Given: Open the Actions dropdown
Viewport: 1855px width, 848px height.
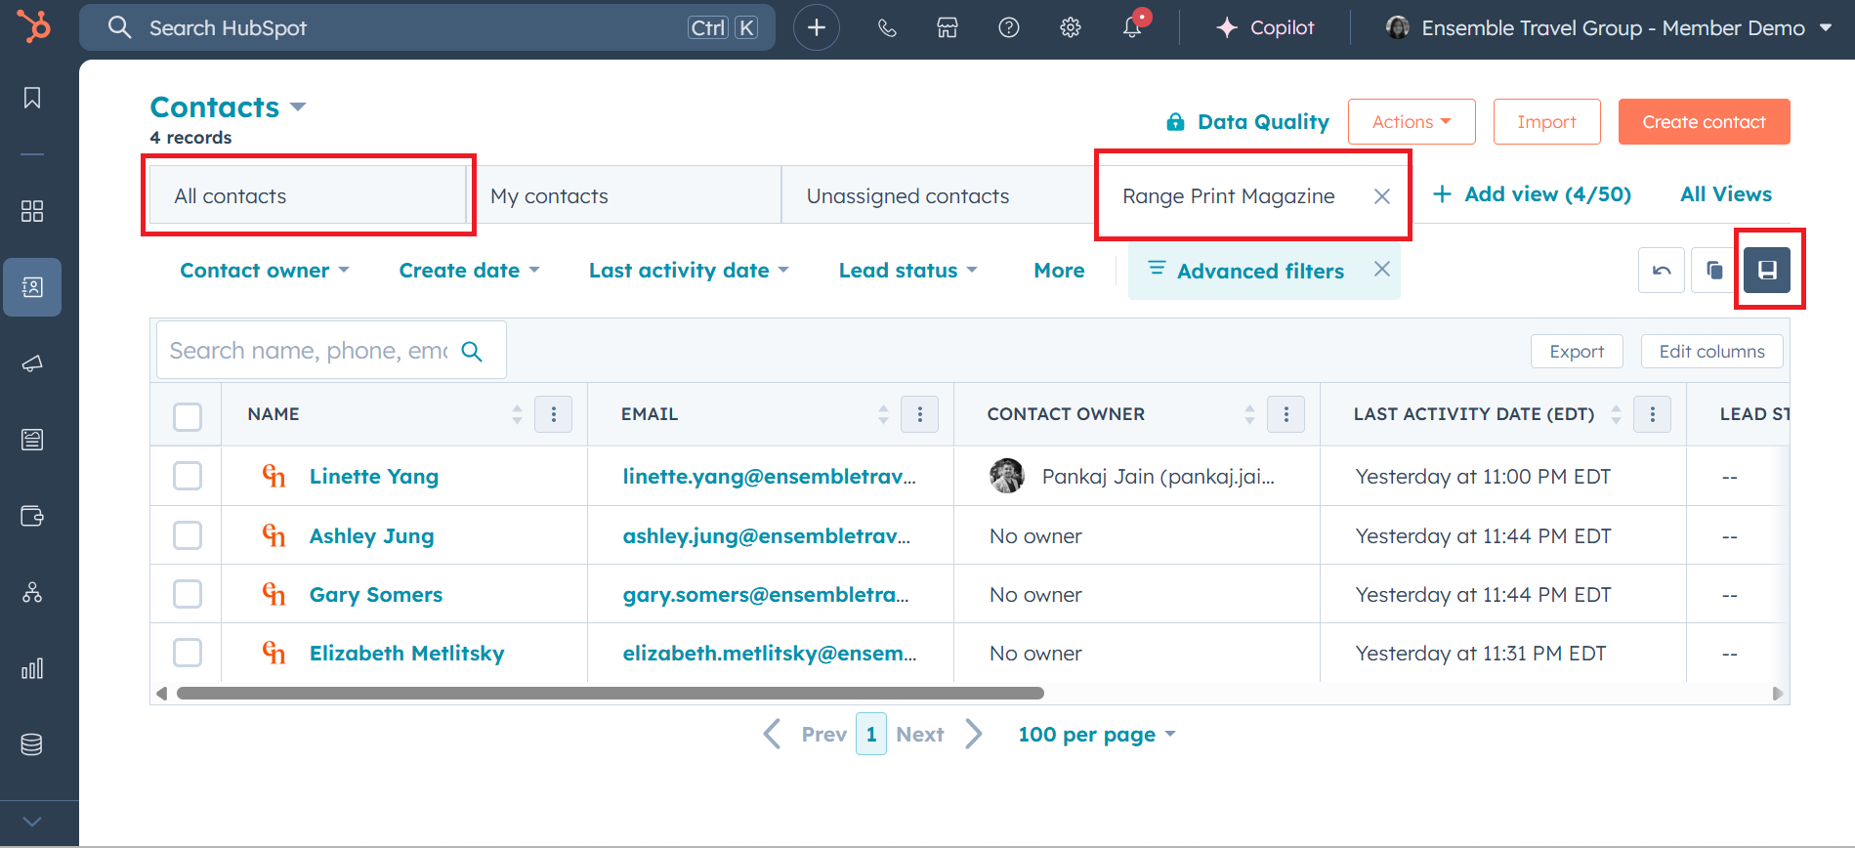Looking at the screenshot, I should coord(1412,121).
